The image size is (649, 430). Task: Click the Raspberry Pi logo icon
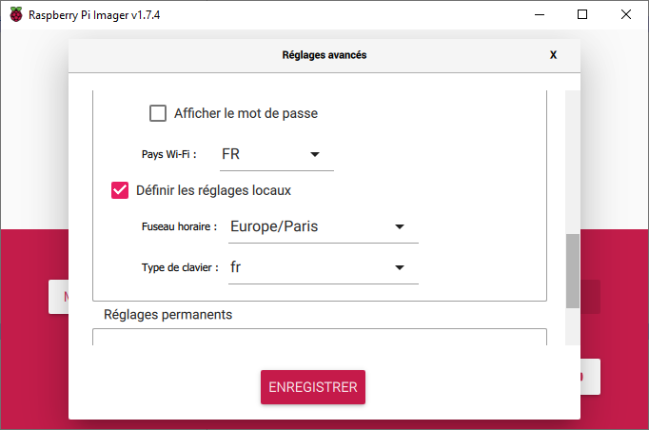pyautogui.click(x=16, y=15)
